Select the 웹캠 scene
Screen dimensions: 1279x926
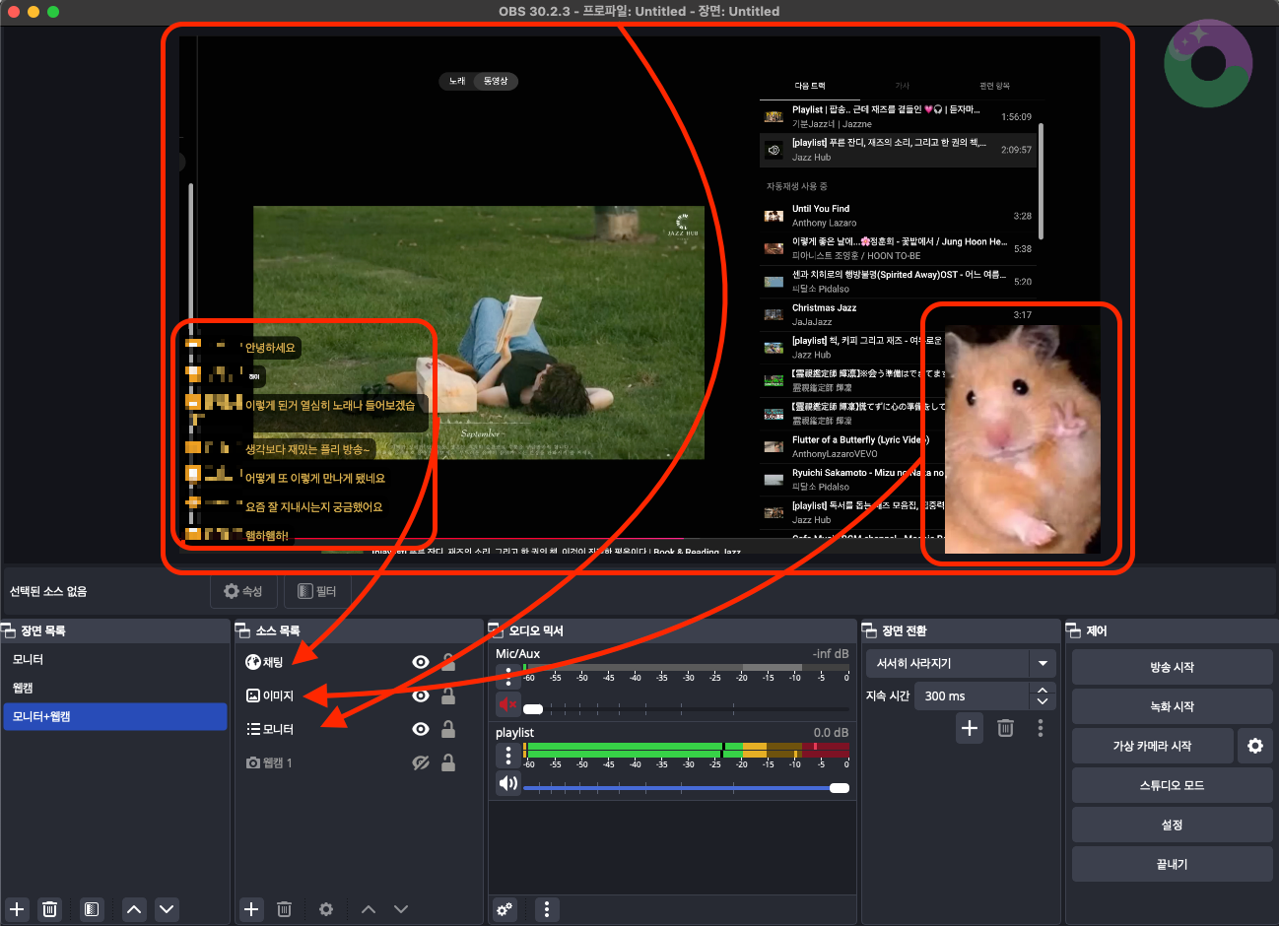pyautogui.click(x=115, y=688)
